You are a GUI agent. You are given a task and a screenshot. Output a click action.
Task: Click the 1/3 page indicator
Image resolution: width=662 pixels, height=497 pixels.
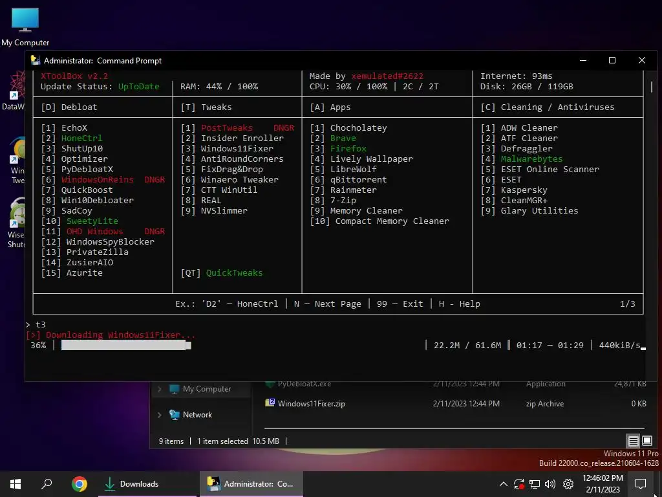click(627, 304)
